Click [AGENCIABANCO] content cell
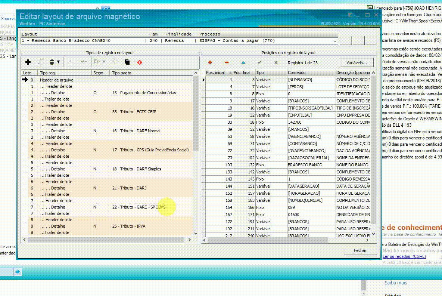 [311, 136]
